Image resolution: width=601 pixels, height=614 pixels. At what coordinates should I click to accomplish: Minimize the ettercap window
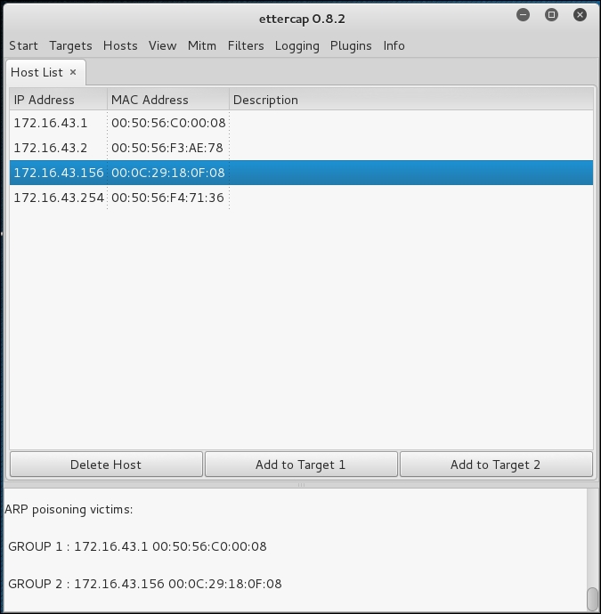coord(523,15)
